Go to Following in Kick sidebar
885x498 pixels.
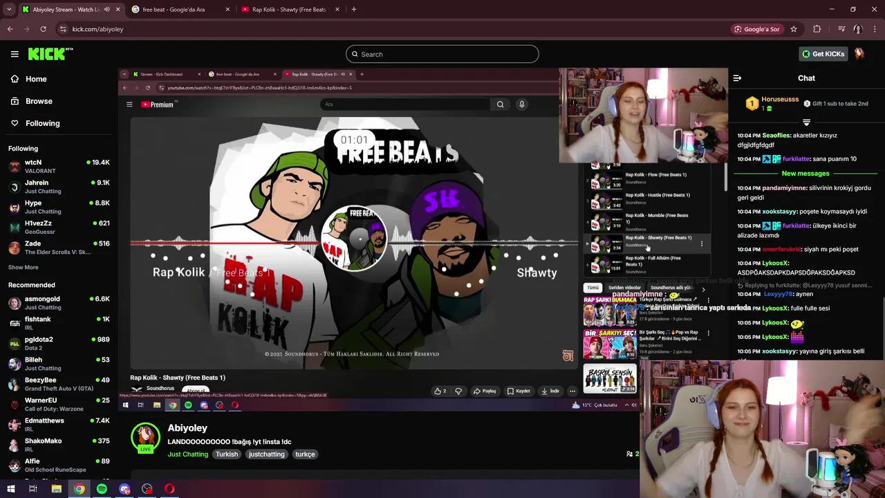(x=43, y=123)
